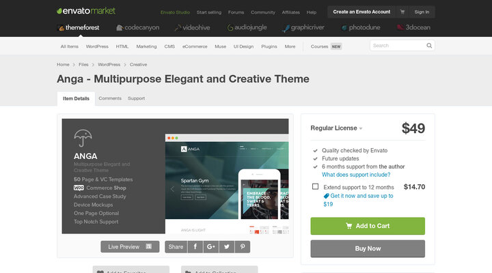492x273 pixels.
Task: Open the Start selling link
Action: 209,12
